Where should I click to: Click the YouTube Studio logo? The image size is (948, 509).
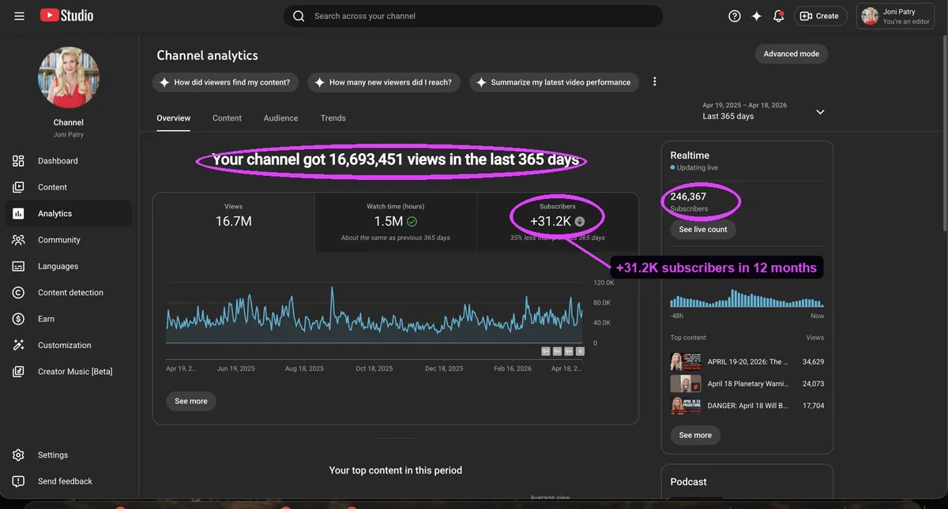66,16
